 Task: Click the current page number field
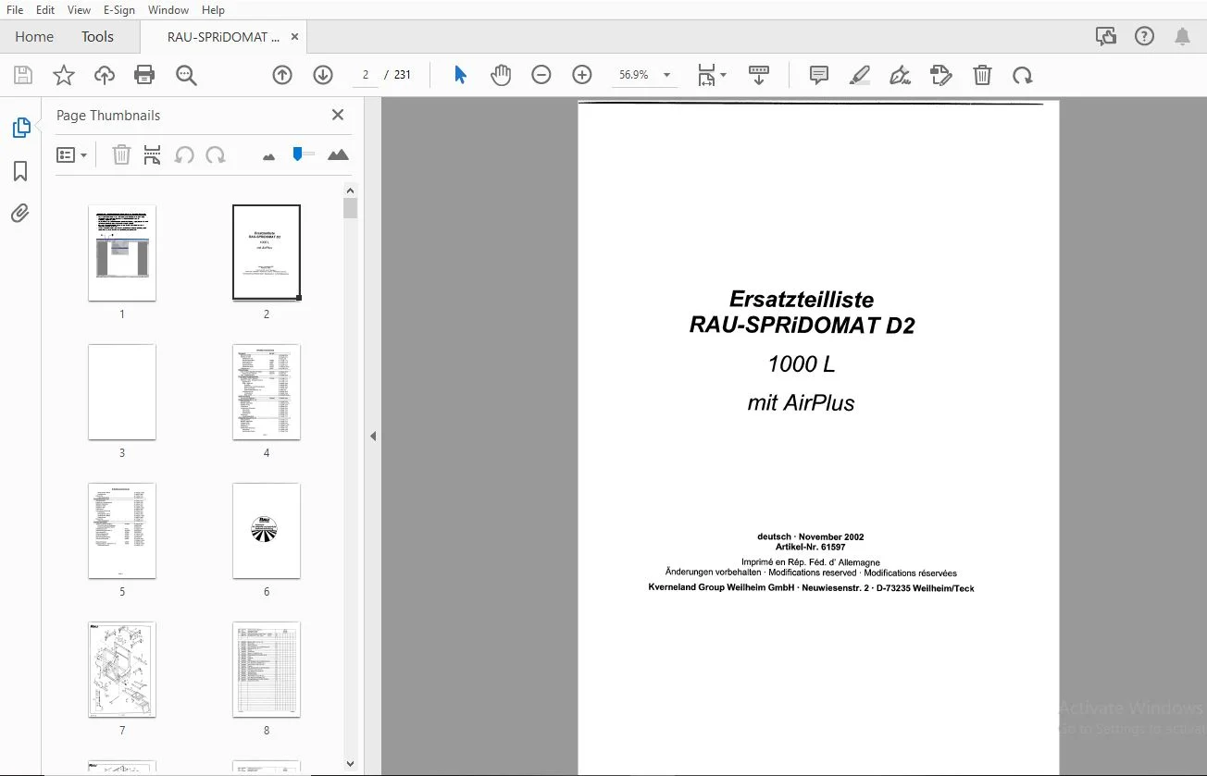click(x=366, y=75)
